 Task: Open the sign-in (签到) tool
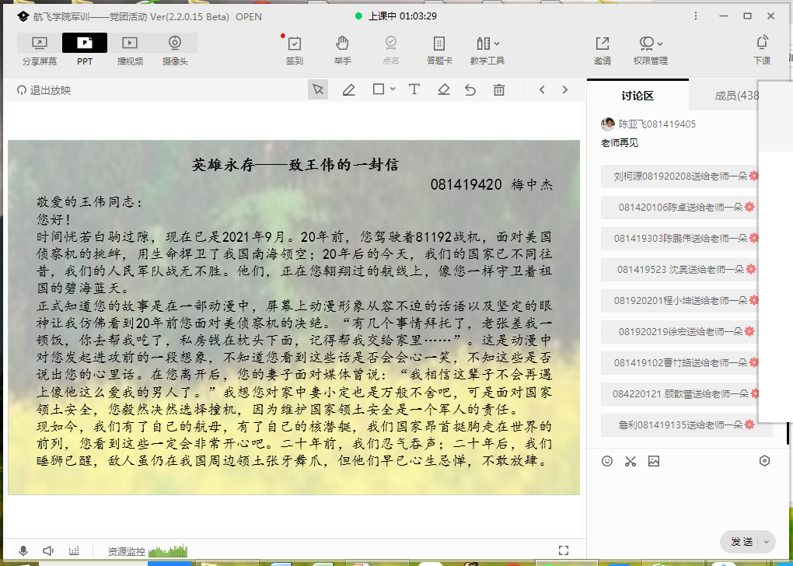coord(294,50)
